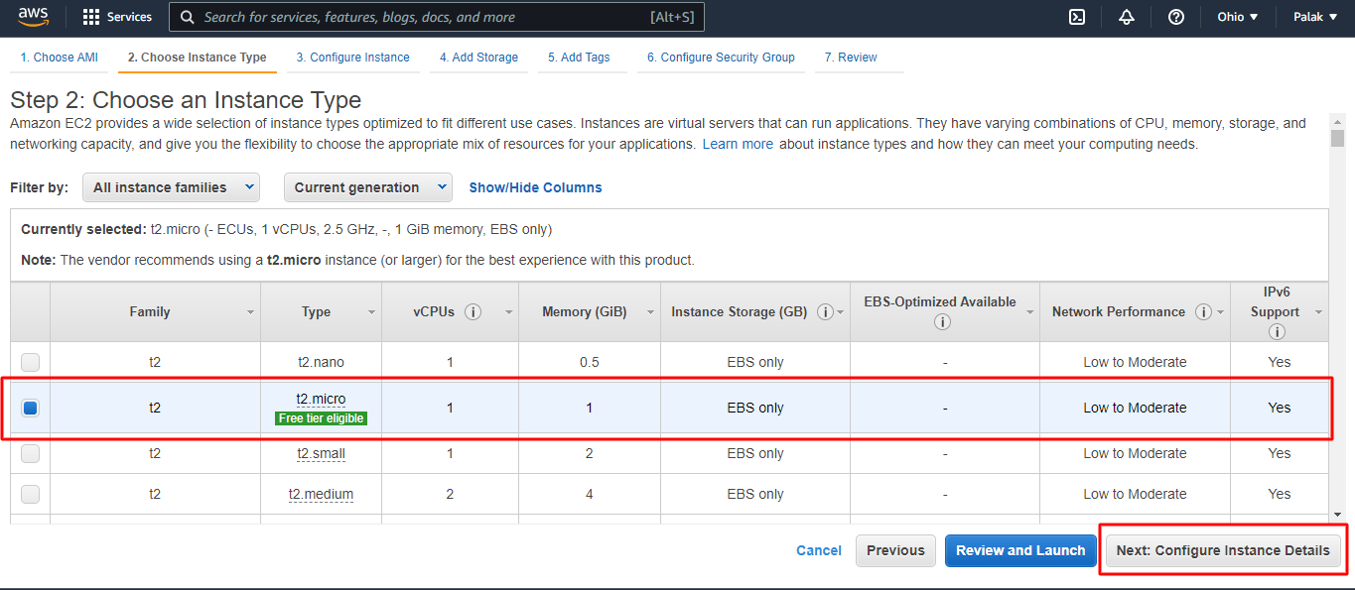Click the Cancel link
1355x590 pixels.
click(819, 550)
